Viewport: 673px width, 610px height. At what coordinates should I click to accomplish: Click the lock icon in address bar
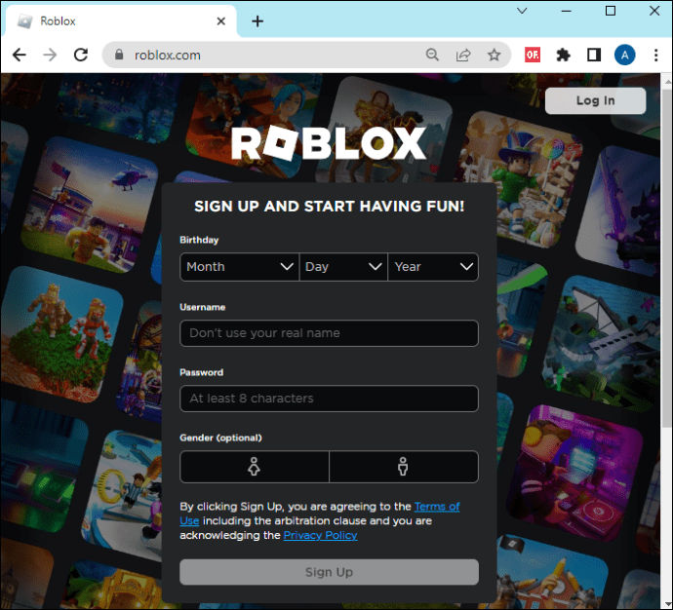(x=119, y=55)
